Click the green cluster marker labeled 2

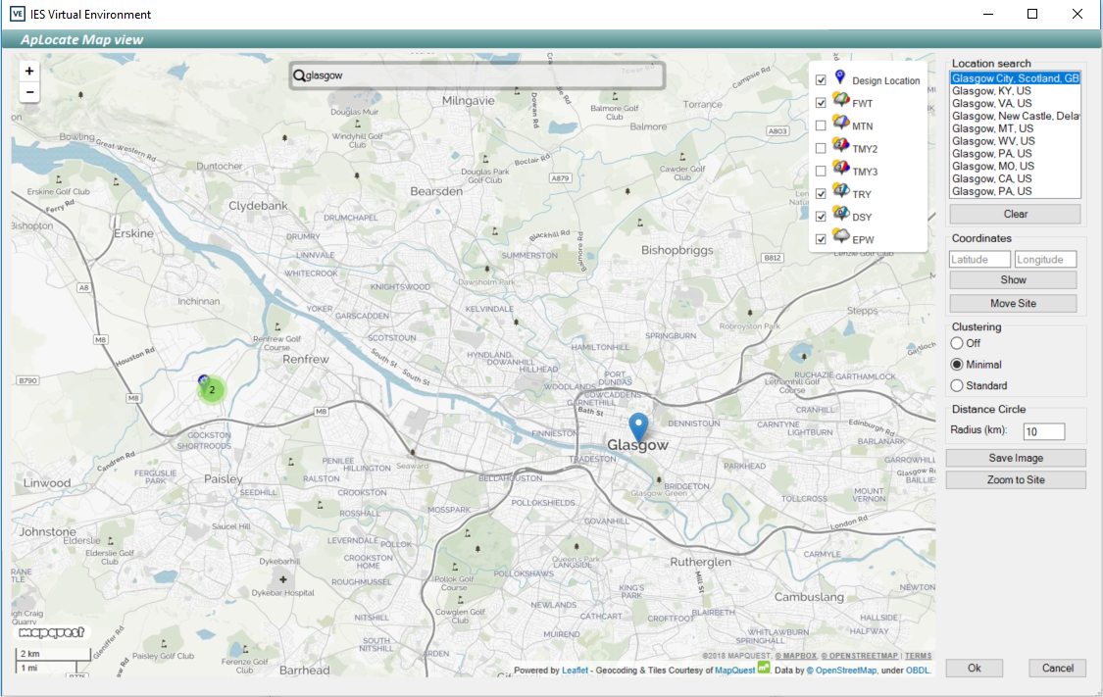point(212,390)
